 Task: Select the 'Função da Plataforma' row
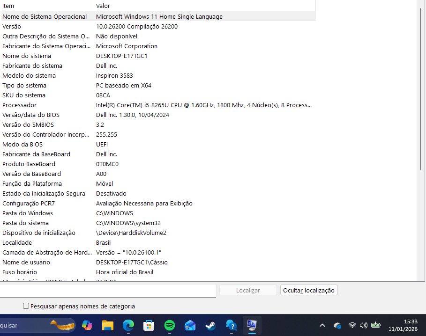[158, 183]
